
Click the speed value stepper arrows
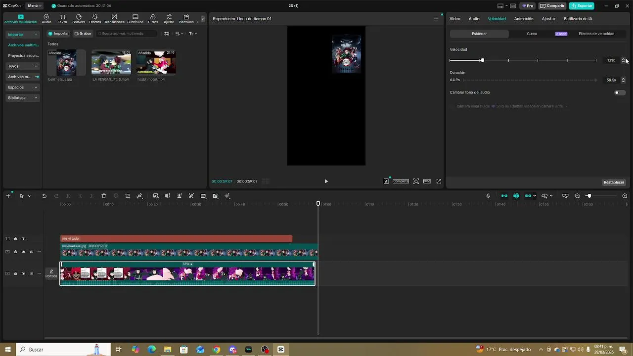[x=623, y=60]
